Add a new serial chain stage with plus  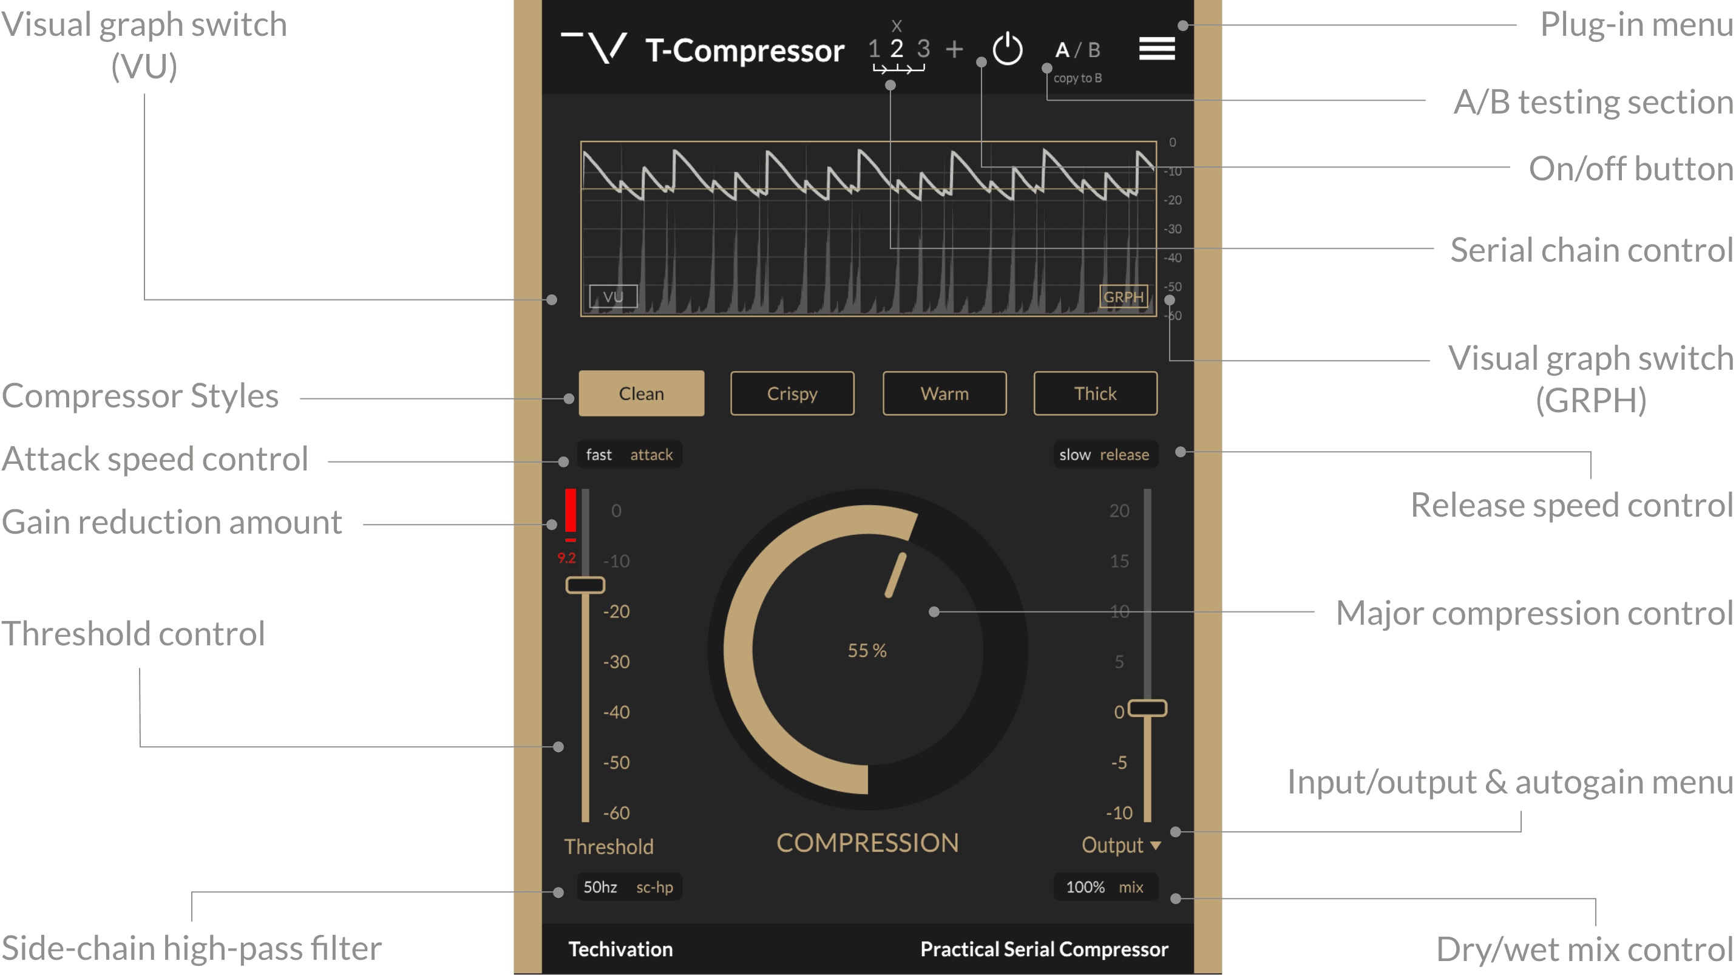tap(954, 49)
